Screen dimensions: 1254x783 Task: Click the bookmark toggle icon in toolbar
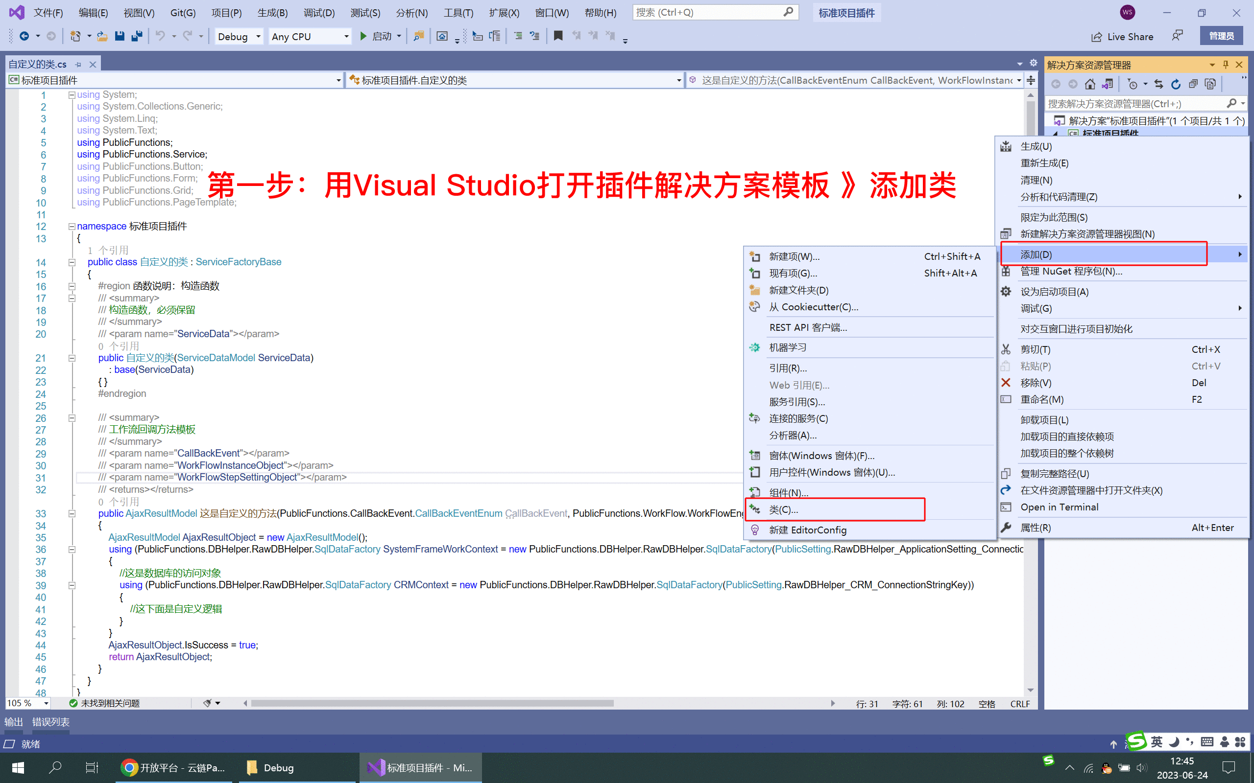558,36
